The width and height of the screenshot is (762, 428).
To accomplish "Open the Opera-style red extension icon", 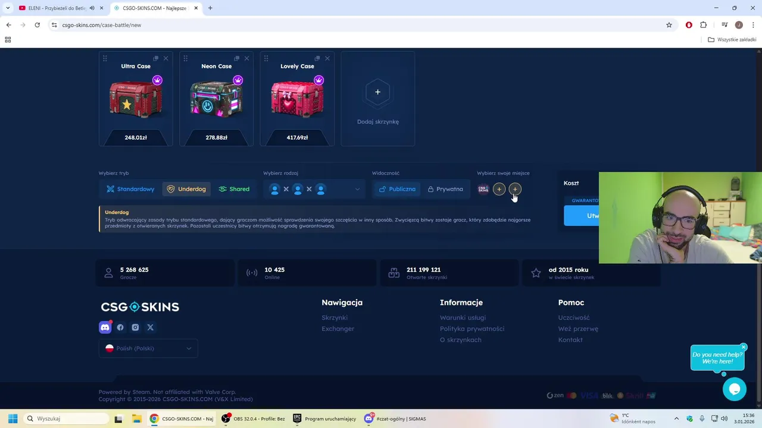I will [x=689, y=25].
